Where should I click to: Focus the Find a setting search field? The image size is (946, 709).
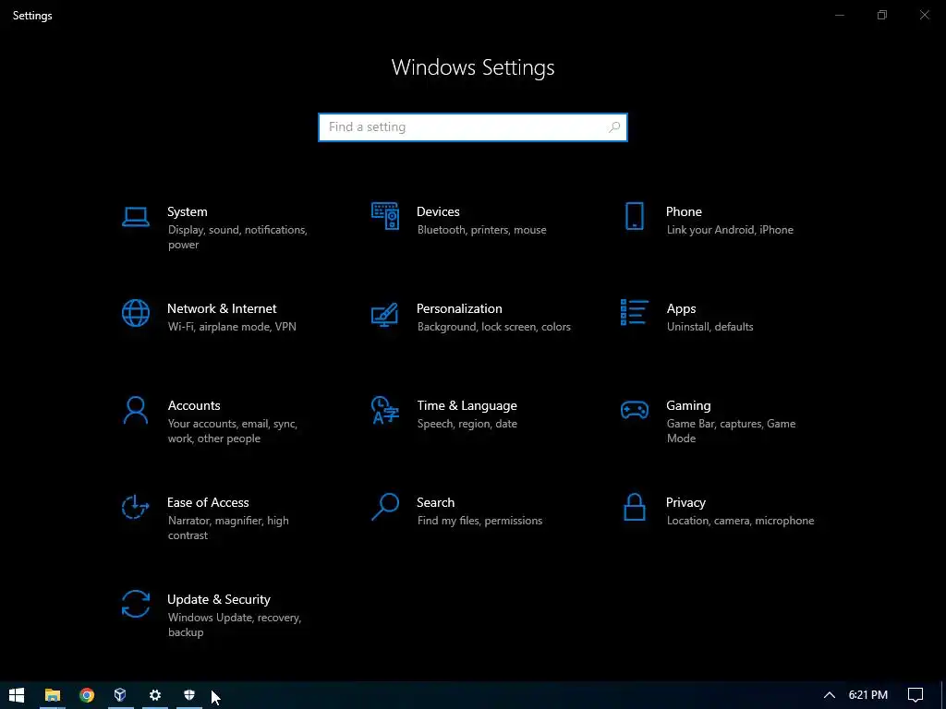pos(473,127)
